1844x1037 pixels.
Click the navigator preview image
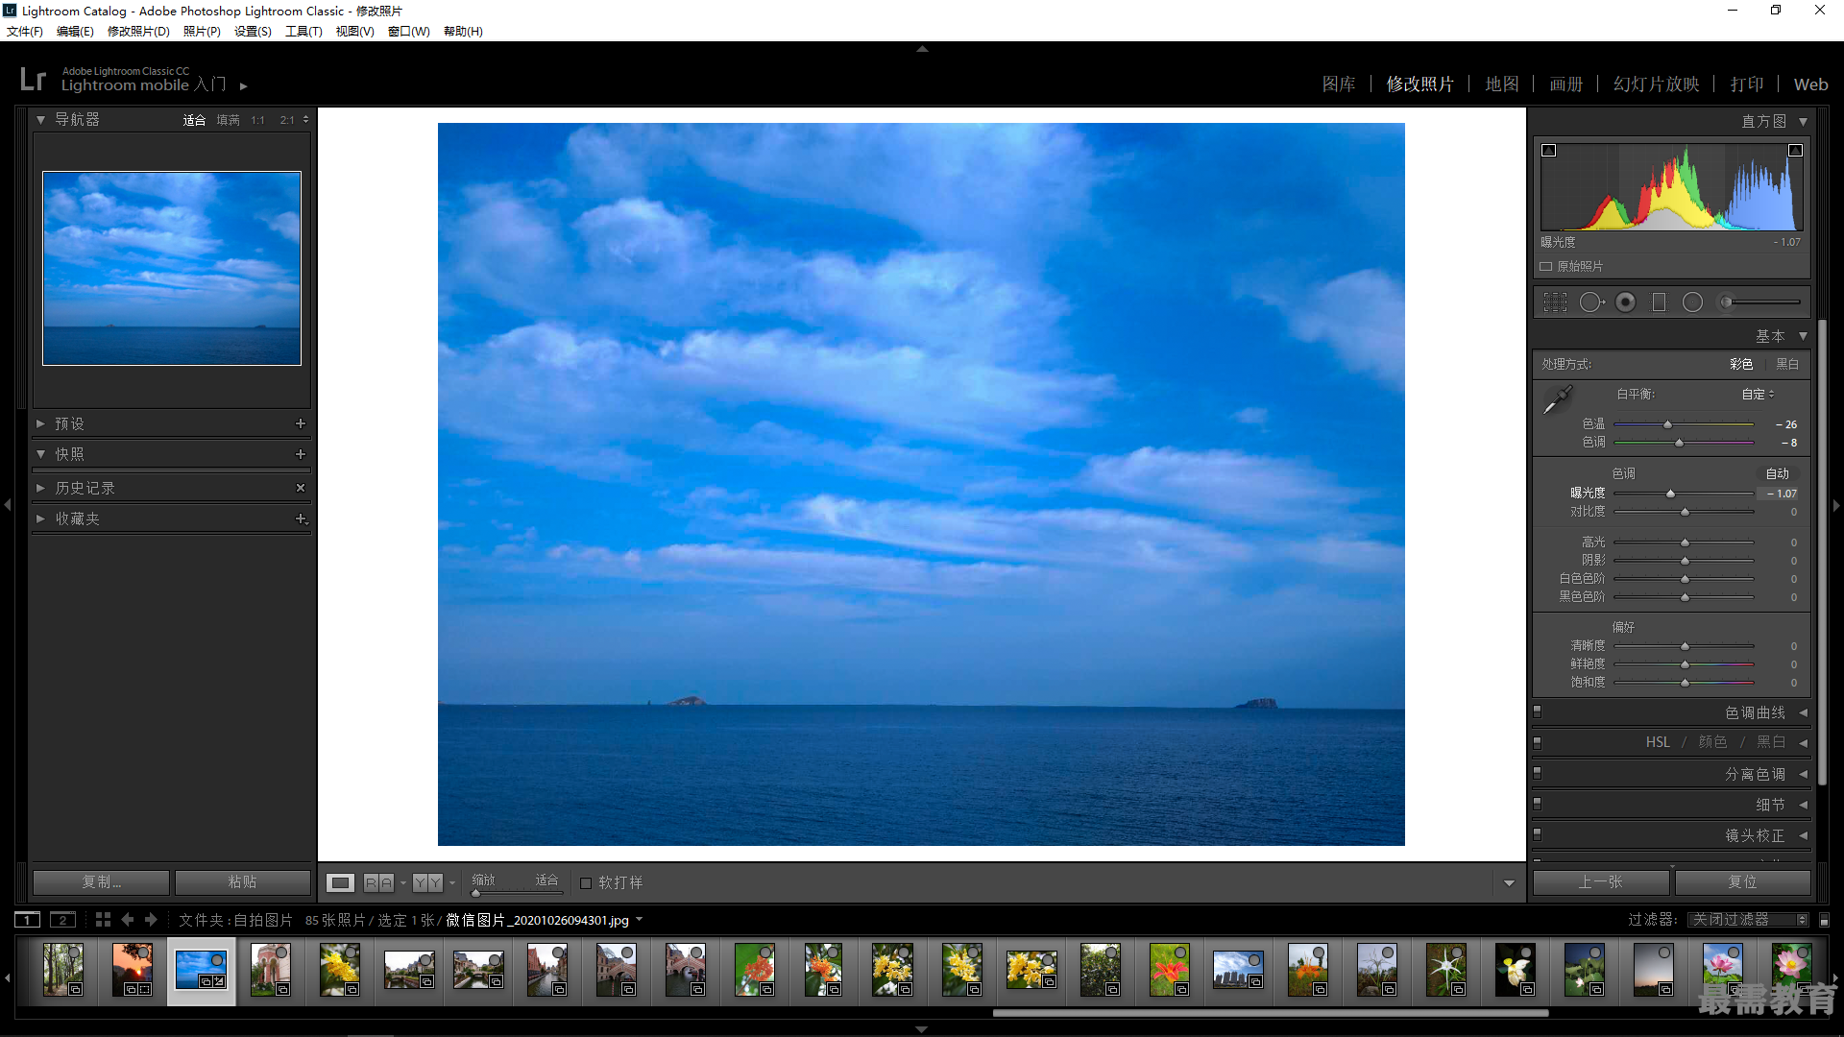point(172,268)
